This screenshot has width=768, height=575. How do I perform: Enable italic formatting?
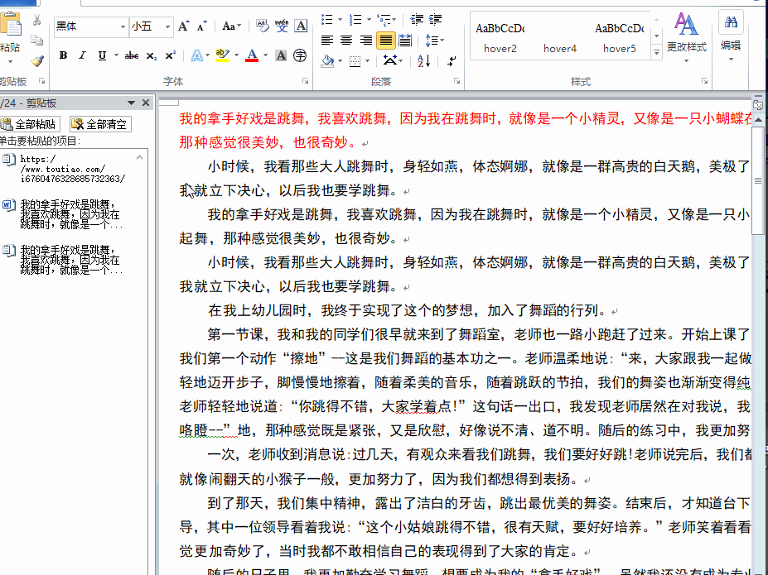(x=82, y=55)
